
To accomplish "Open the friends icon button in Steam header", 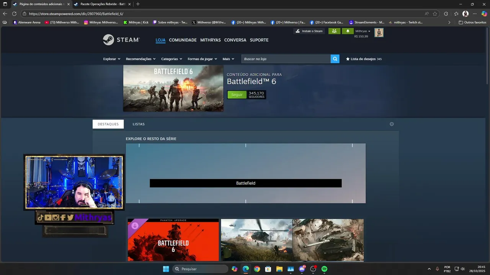I will click(x=334, y=31).
